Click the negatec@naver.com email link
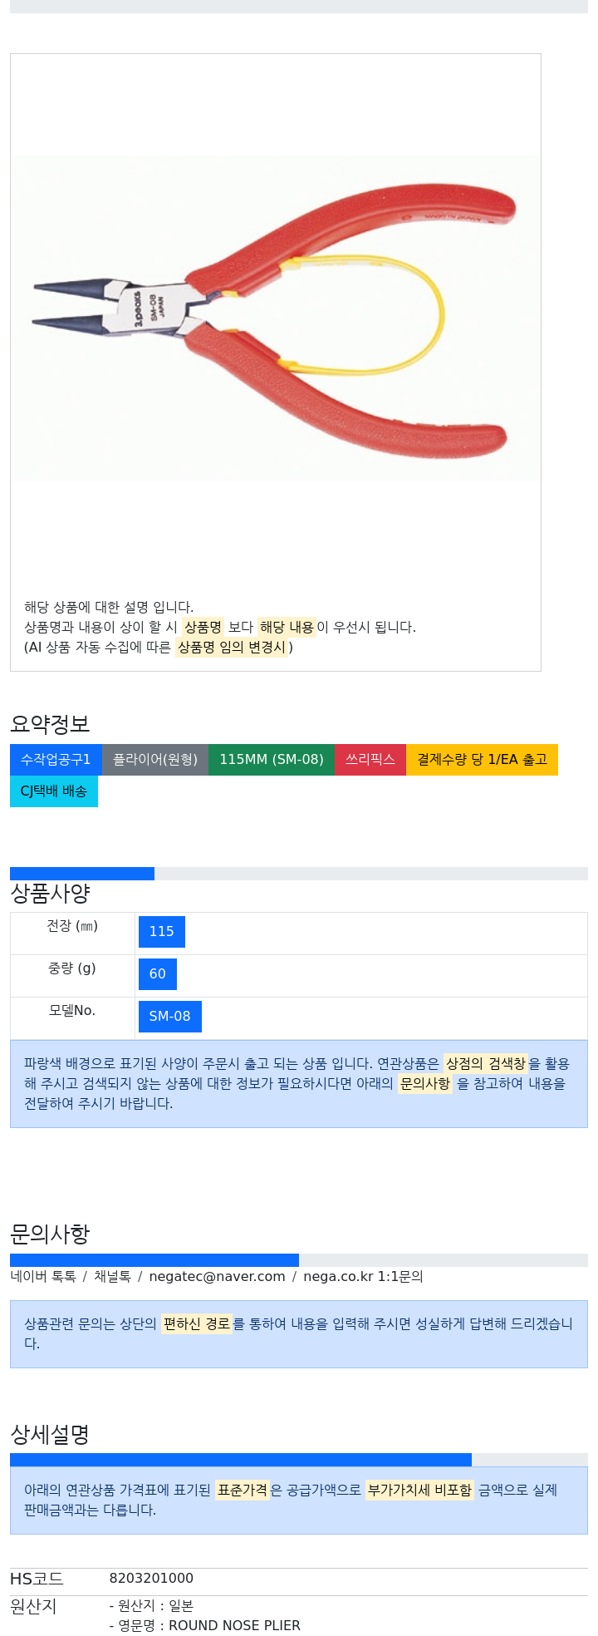Image resolution: width=598 pixels, height=1636 pixels. pos(217,1277)
